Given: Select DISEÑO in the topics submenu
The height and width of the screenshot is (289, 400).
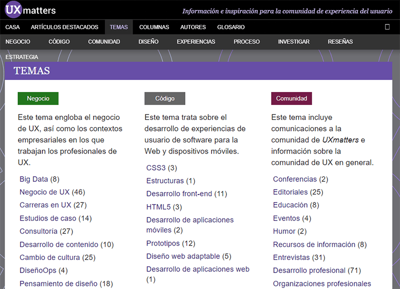Looking at the screenshot, I should click(x=148, y=42).
